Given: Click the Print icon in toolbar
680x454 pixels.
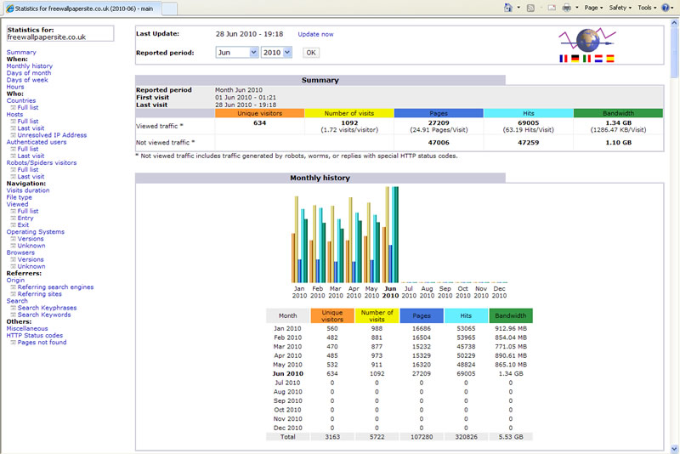Looking at the screenshot, I should tap(566, 8).
